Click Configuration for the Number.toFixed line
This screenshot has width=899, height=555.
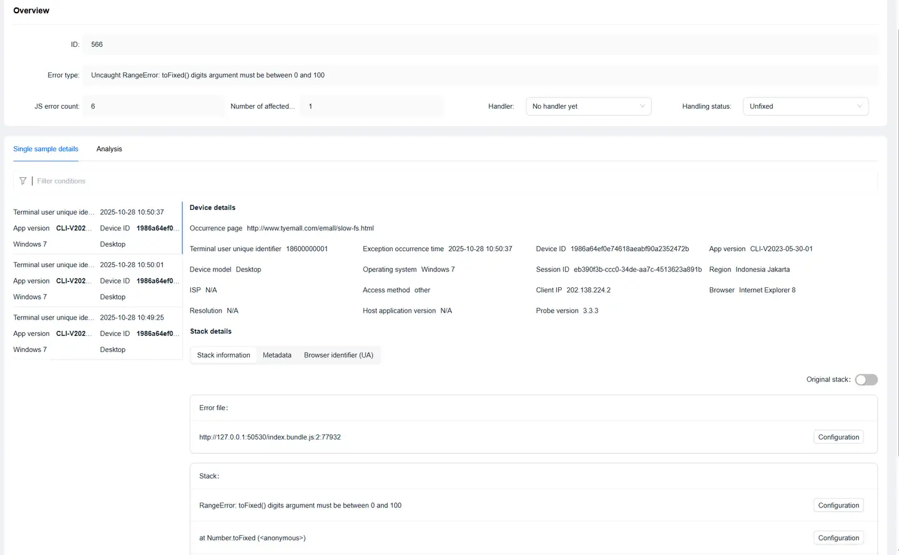838,538
